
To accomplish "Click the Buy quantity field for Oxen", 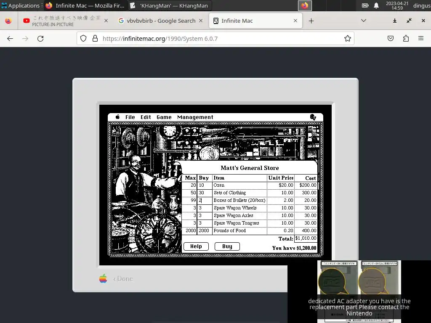I will coord(205,185).
